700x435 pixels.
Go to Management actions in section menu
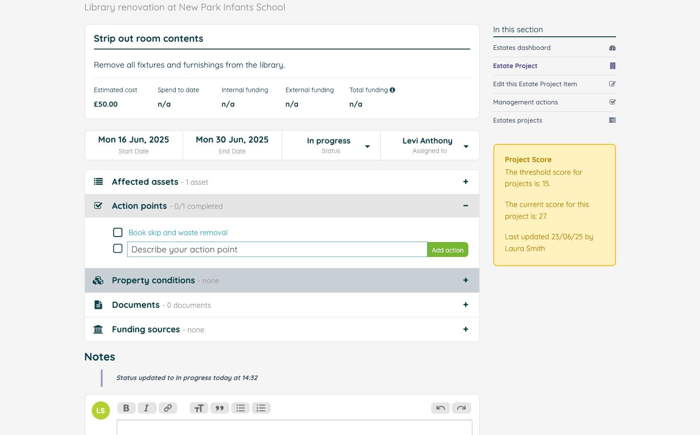pos(525,102)
